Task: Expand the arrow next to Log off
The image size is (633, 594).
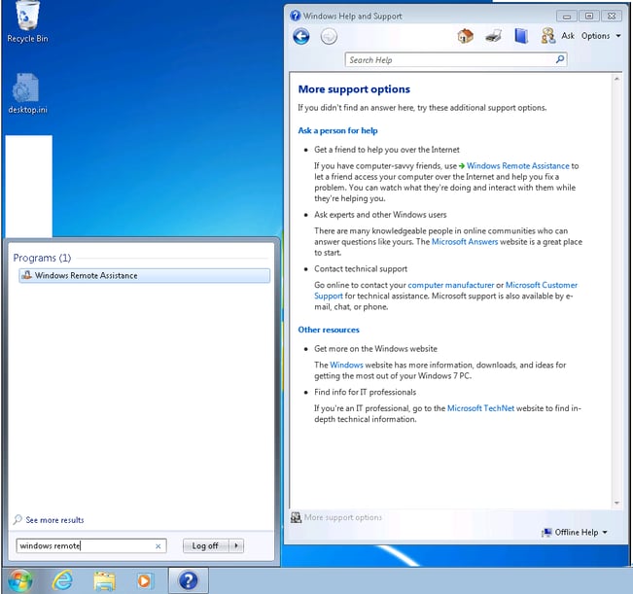Action: 236,546
